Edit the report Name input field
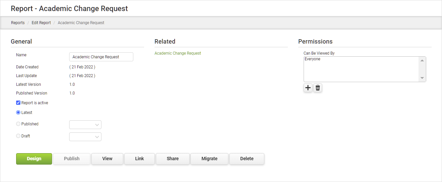Viewport: 442px width, 182px height. tap(101, 57)
